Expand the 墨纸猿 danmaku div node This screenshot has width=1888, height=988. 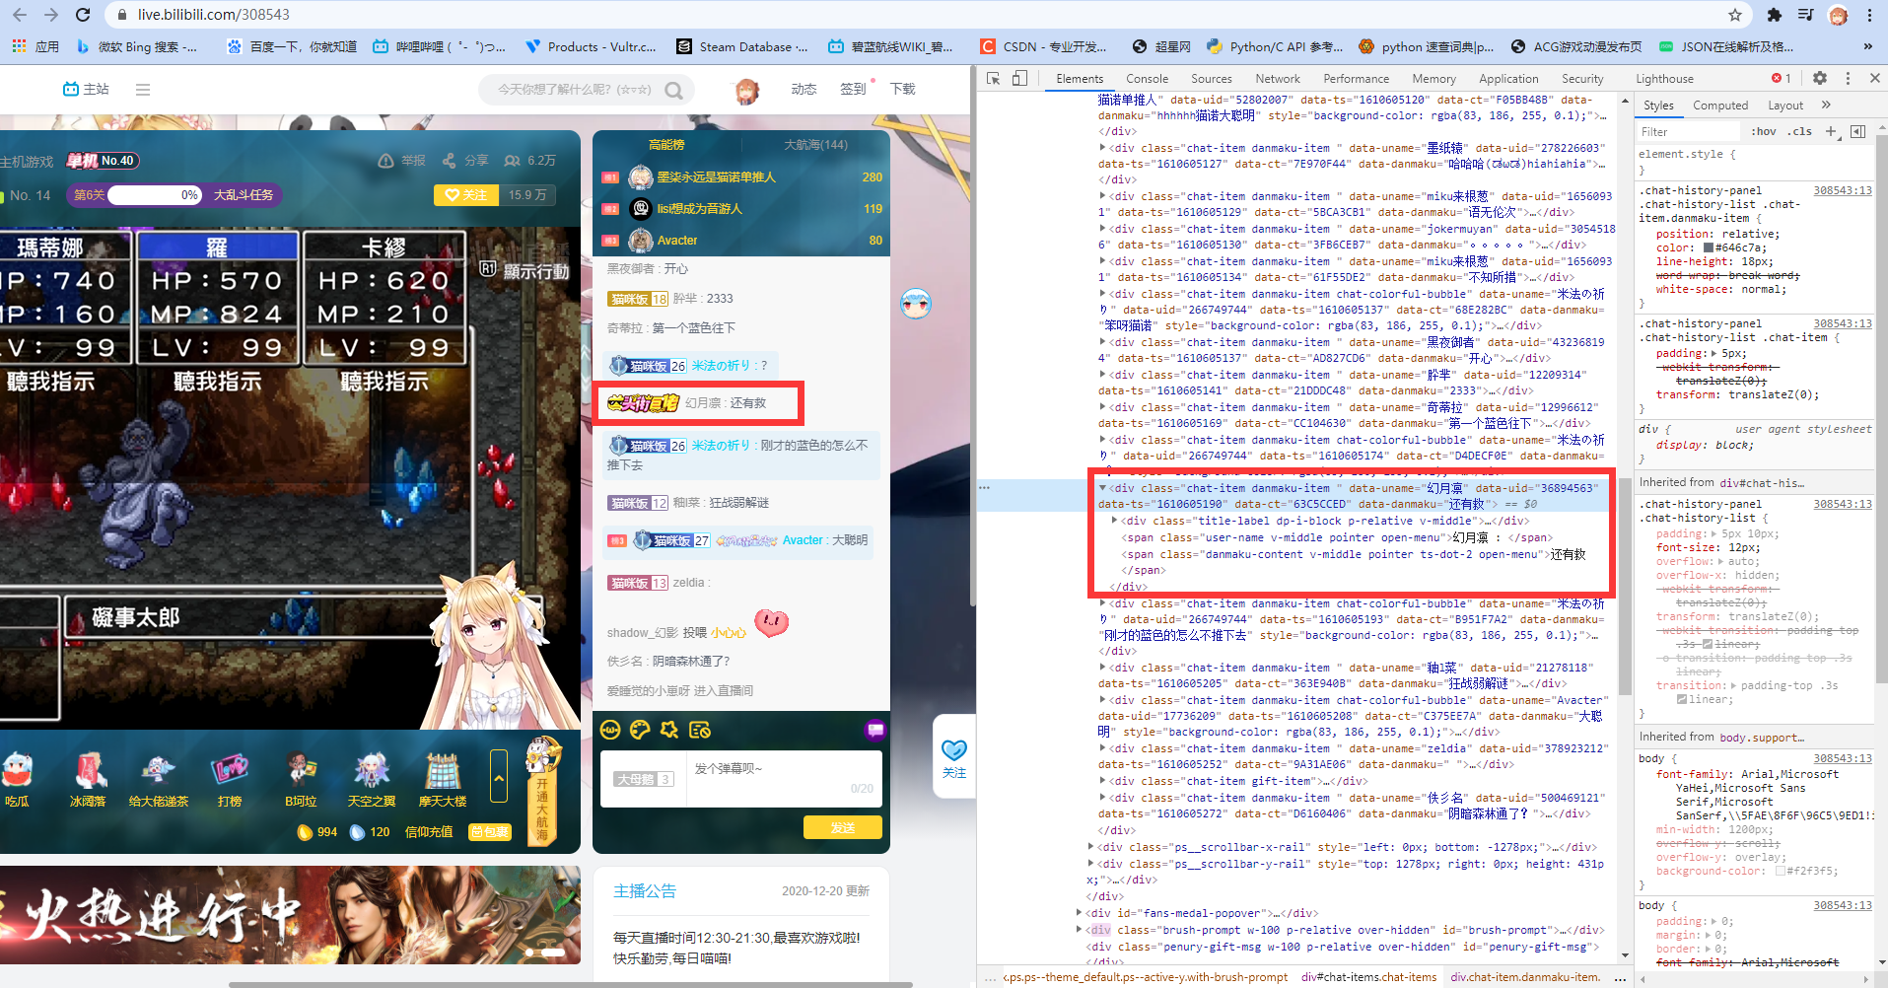pyautogui.click(x=1102, y=148)
